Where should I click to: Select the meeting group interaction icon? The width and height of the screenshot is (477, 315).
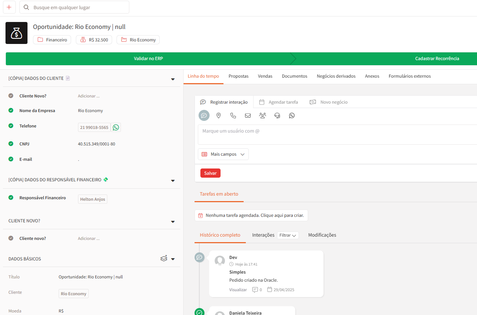[262, 115]
